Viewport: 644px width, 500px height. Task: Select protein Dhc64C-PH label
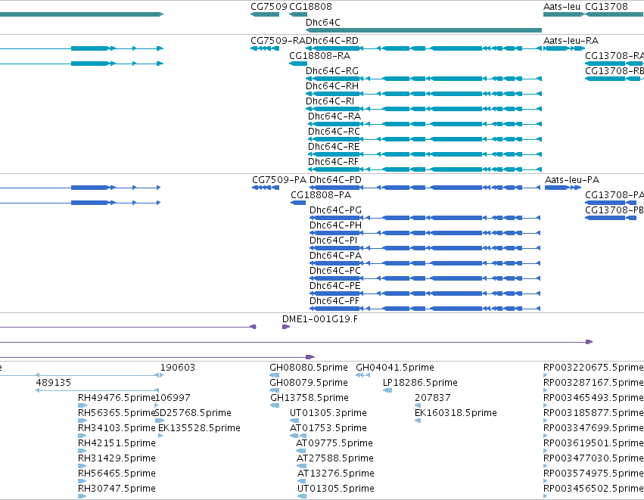tap(335, 225)
